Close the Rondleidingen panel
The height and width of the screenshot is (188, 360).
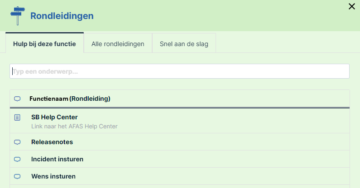[x=352, y=6]
